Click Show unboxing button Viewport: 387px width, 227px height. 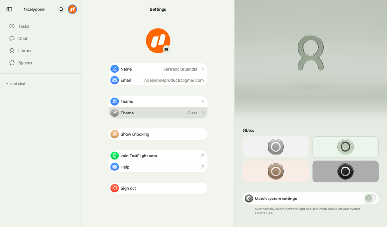click(158, 134)
